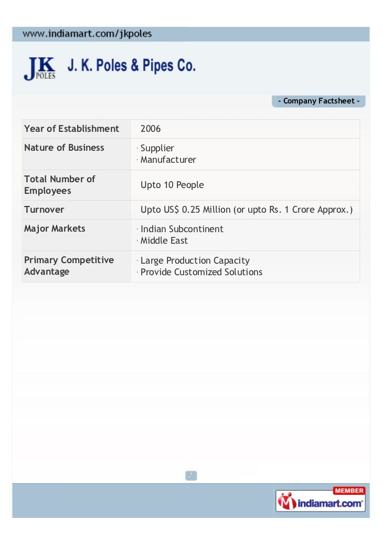
Task: Click the red MEMBER badge
Action: (349, 491)
